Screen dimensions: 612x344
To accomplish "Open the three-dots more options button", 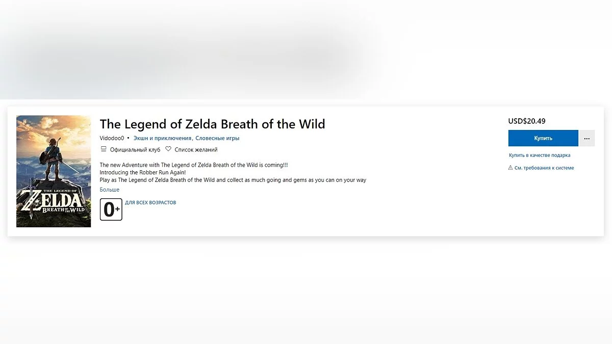I will point(587,138).
